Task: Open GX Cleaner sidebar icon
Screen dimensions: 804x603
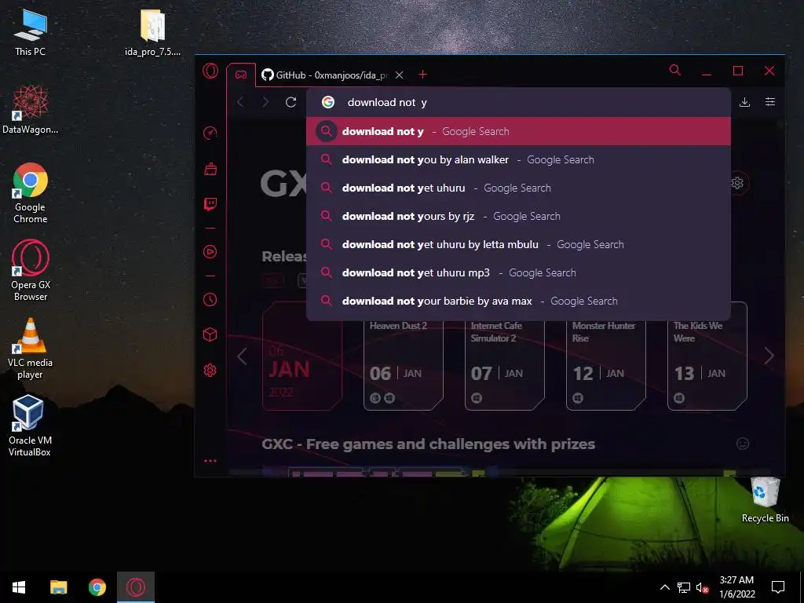Action: coord(210,169)
